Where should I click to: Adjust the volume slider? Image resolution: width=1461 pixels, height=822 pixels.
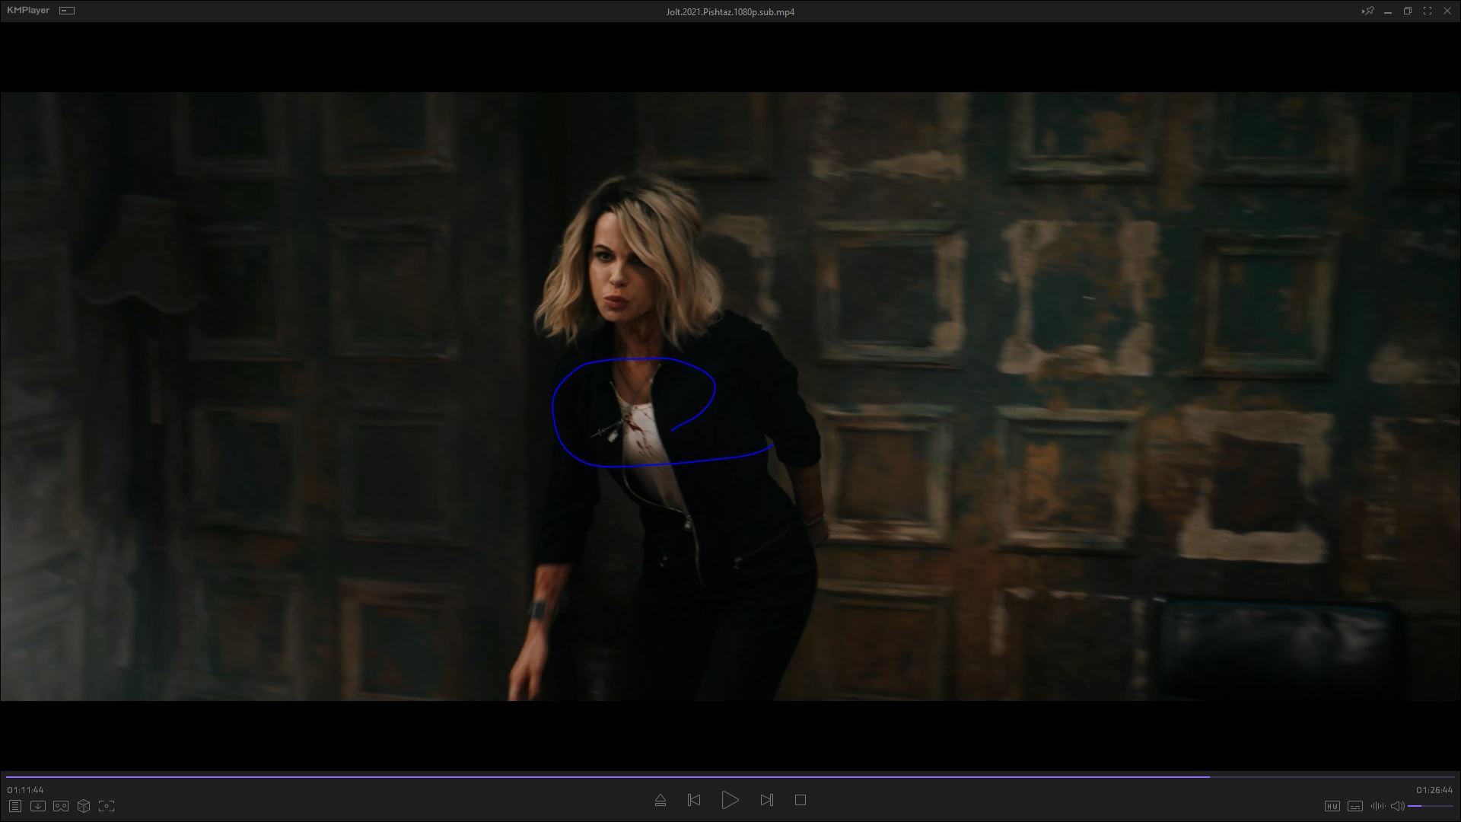coord(1429,806)
